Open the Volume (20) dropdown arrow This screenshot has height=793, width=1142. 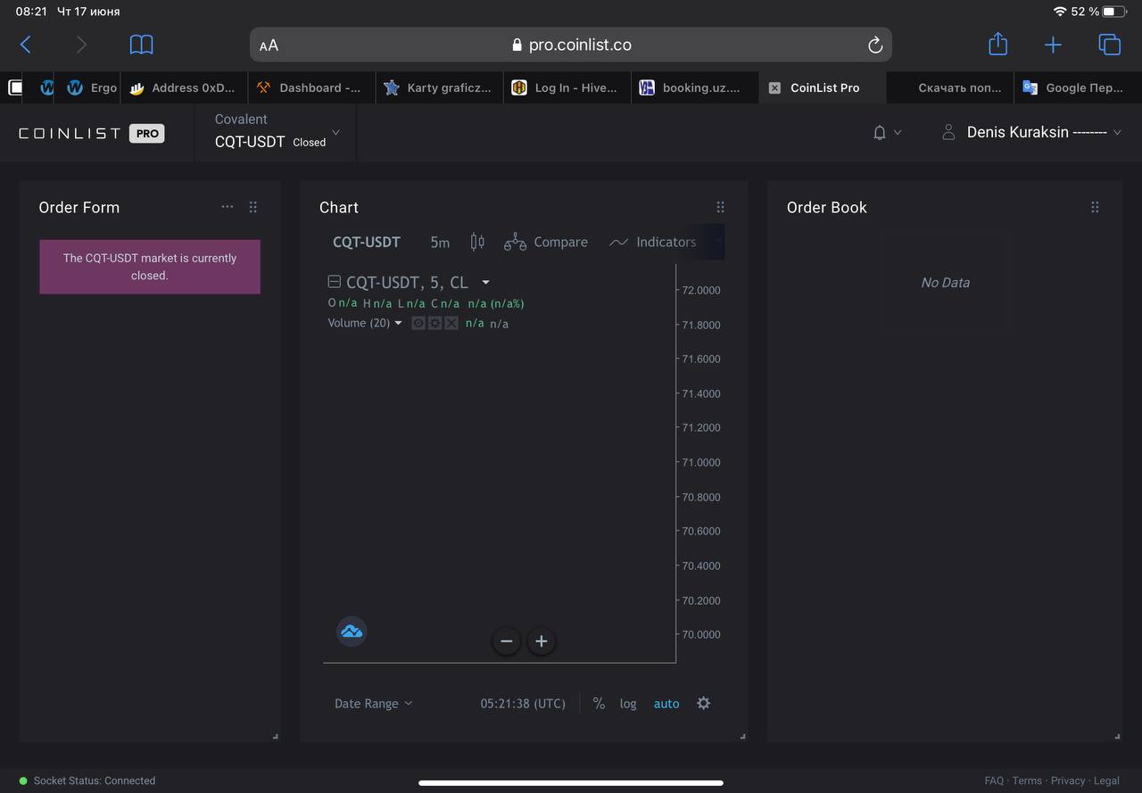pyautogui.click(x=398, y=323)
